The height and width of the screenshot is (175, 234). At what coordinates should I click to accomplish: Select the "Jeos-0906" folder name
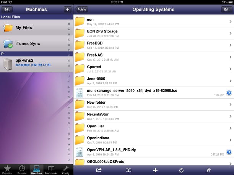point(96,79)
